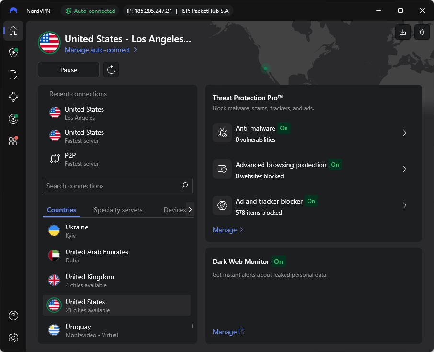Toggle Anti-malware off
Viewport: 434px width, 352px height.
pos(284,128)
